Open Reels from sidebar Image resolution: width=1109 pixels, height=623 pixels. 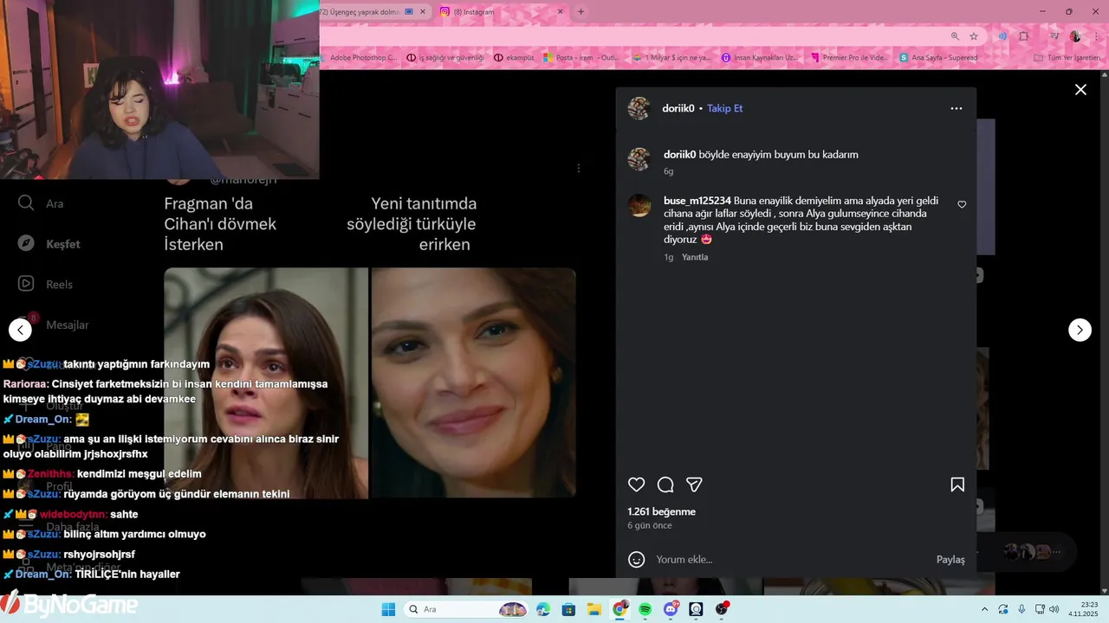45,284
